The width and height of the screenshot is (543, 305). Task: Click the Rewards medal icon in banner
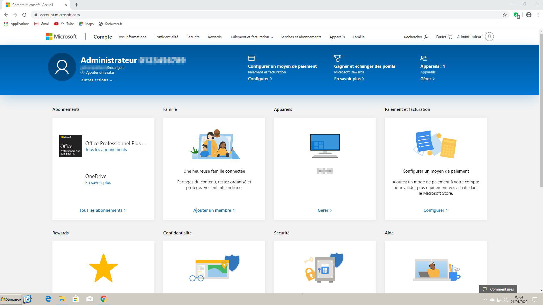click(x=338, y=58)
